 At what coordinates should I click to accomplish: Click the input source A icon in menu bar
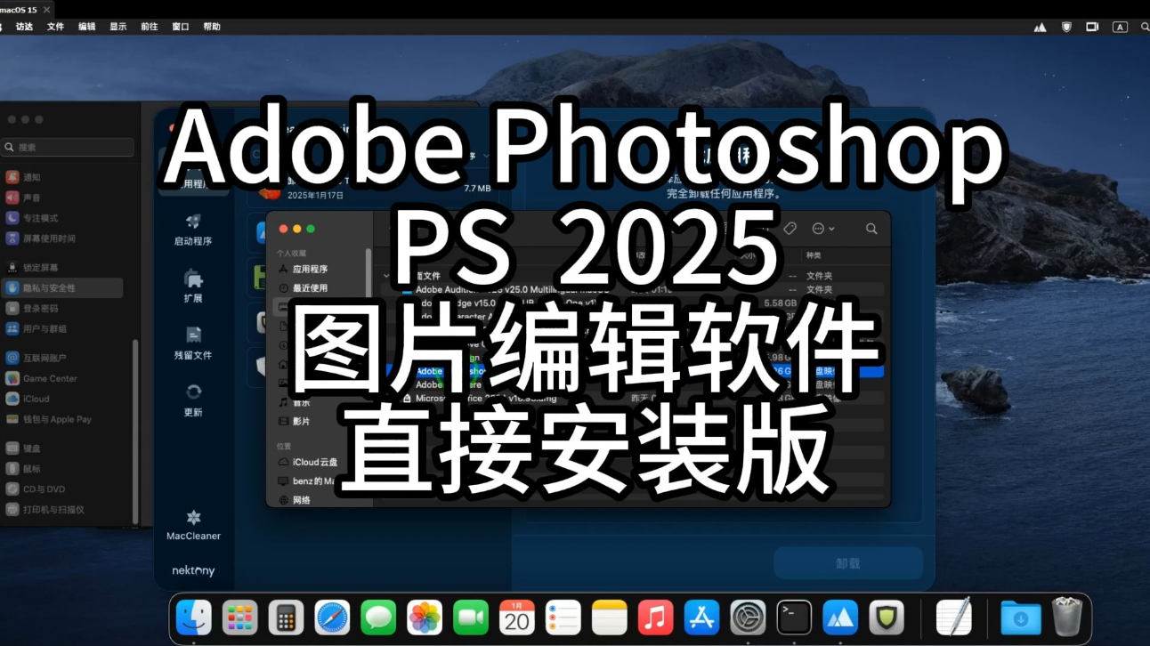1120,27
